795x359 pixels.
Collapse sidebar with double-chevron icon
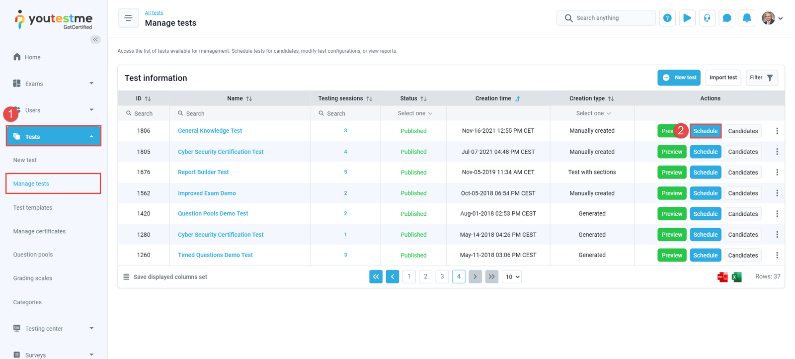(95, 39)
